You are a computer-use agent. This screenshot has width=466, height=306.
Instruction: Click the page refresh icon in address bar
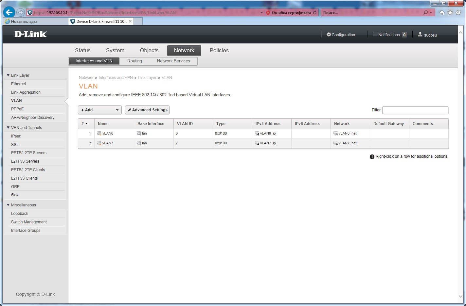point(315,13)
